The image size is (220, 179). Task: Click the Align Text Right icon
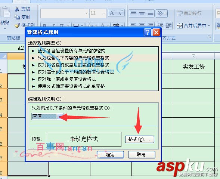pyautogui.click(x=150, y=25)
